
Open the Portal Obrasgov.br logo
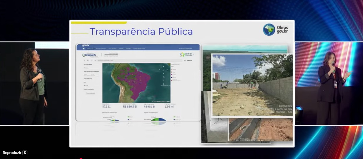89,55
